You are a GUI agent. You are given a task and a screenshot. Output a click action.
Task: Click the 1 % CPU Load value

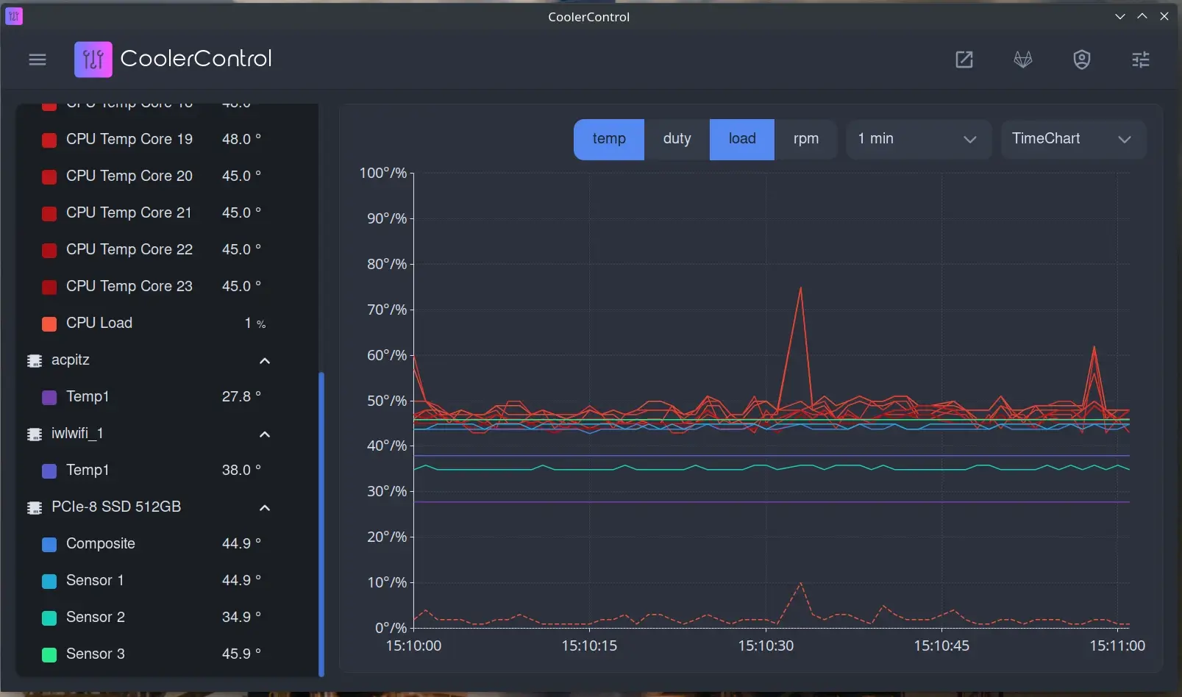[x=255, y=323]
